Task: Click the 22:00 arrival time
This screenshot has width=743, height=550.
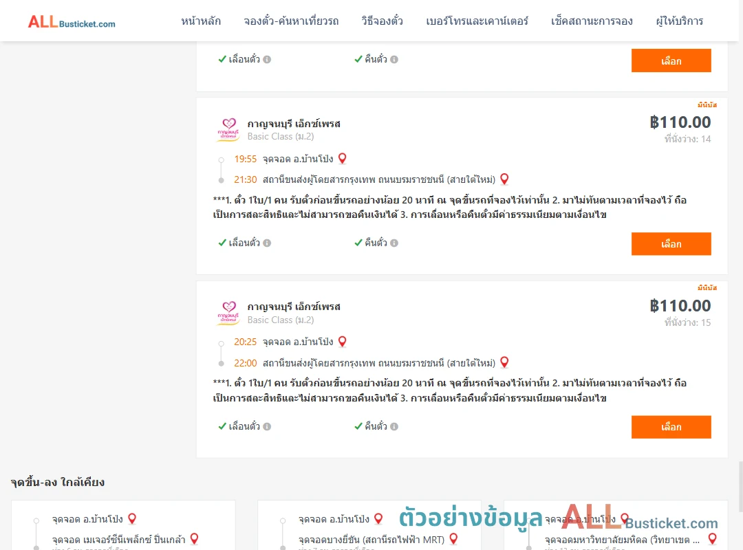Action: tap(245, 364)
